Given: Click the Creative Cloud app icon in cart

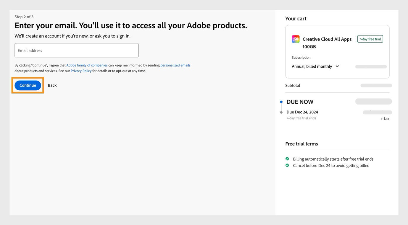Looking at the screenshot, I should [296, 39].
